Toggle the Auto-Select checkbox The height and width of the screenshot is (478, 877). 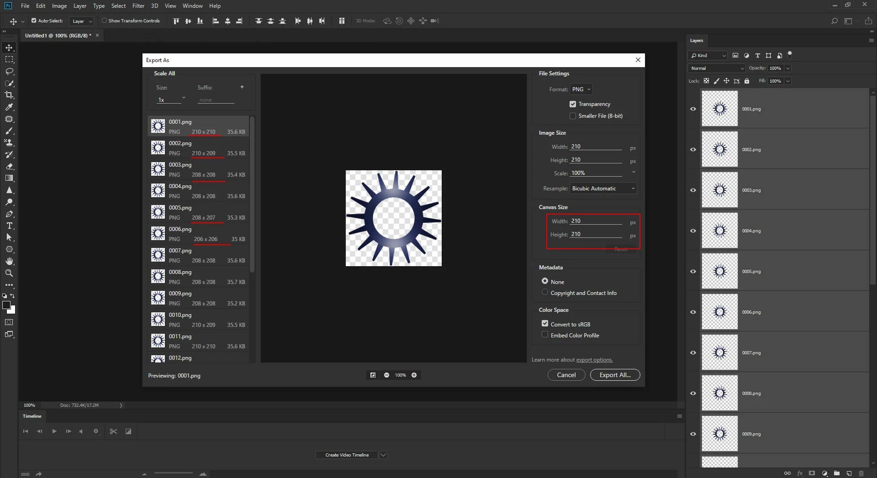[34, 21]
